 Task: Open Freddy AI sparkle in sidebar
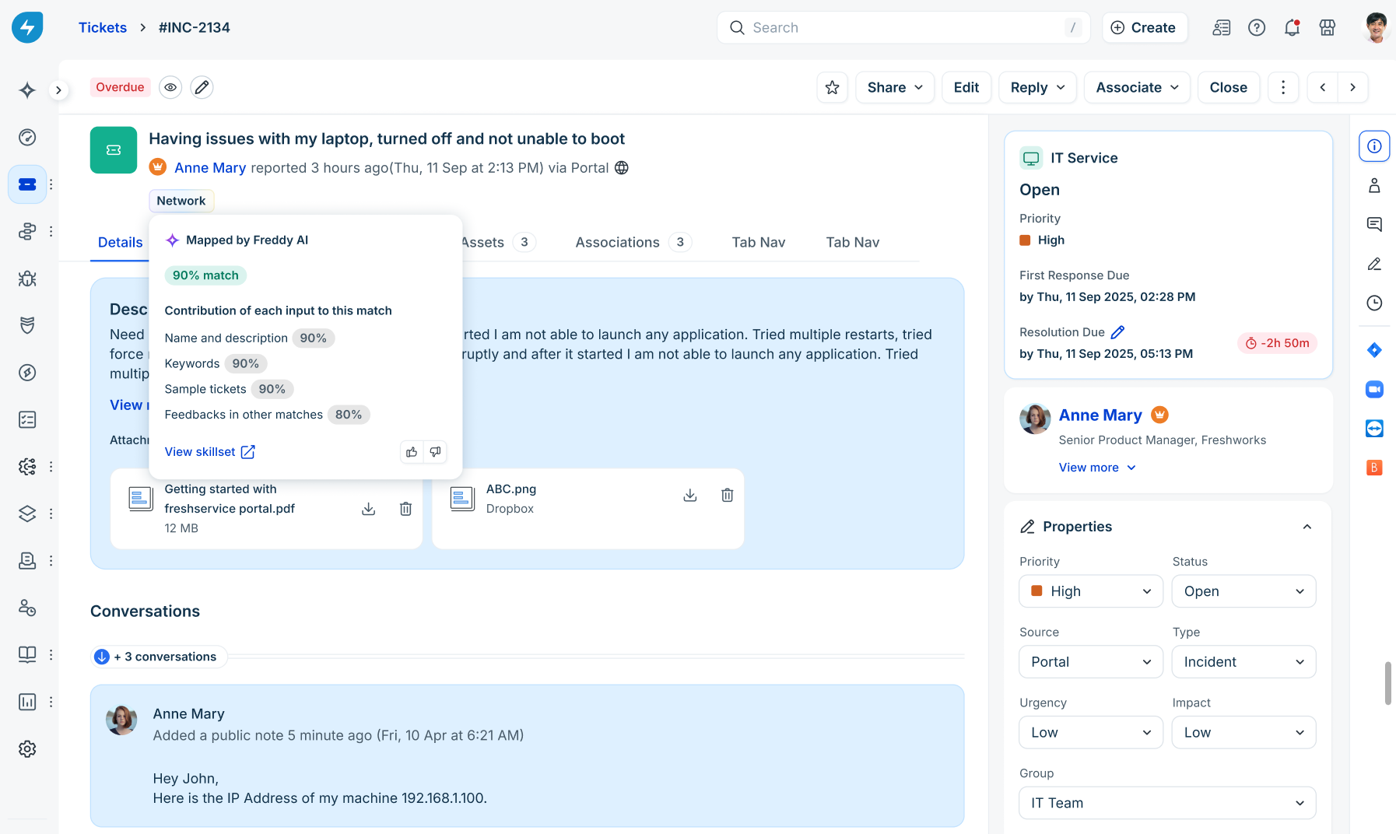point(27,90)
